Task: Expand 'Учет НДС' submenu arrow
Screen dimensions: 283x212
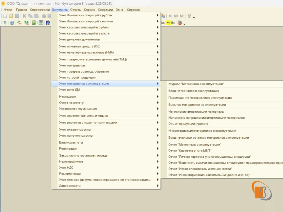Action: pyautogui.click(x=158, y=168)
